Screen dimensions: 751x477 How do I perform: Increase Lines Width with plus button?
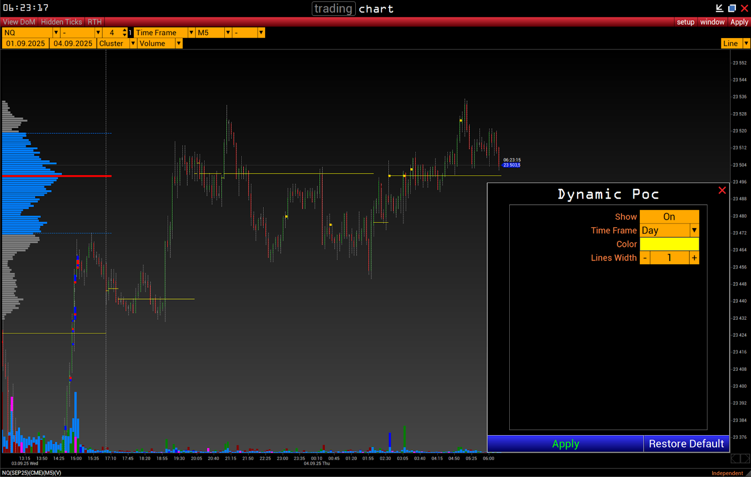[x=694, y=258]
